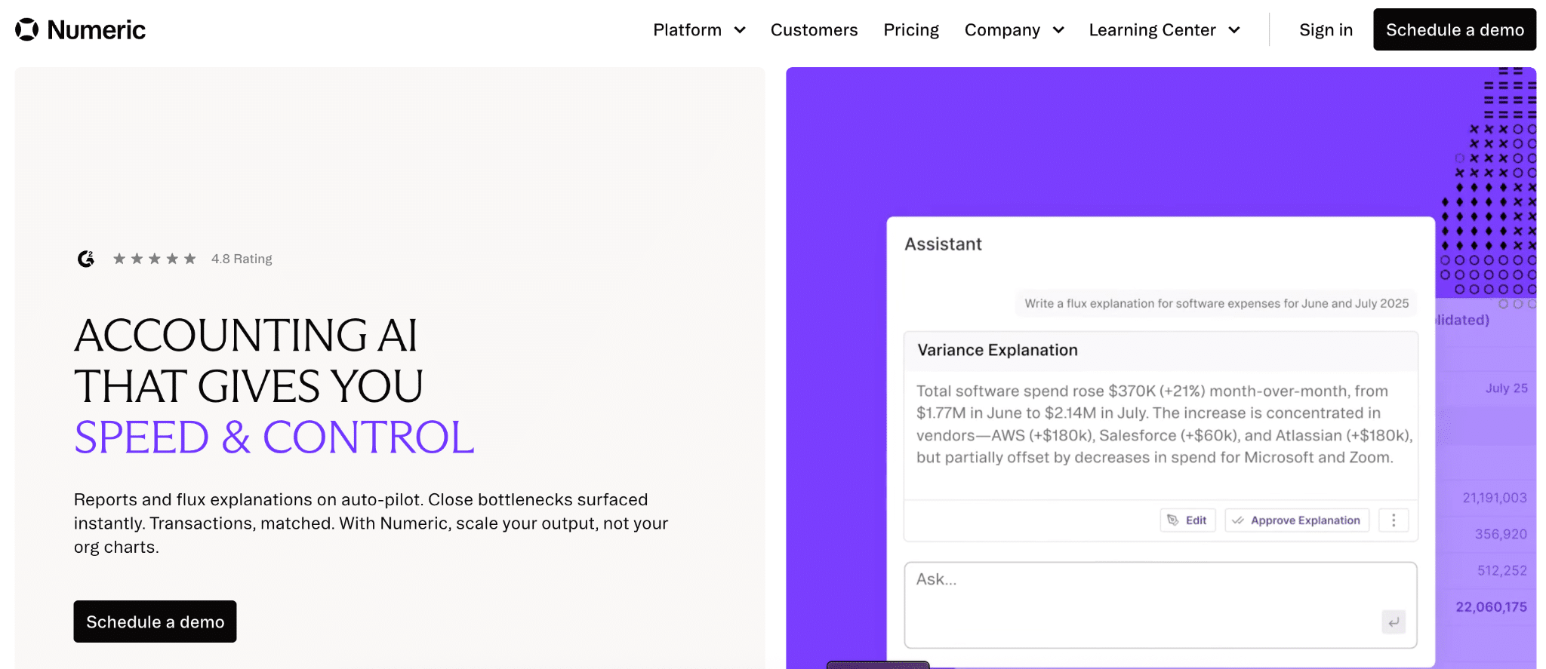
Task: Open the Customers nav item
Action: (x=814, y=30)
